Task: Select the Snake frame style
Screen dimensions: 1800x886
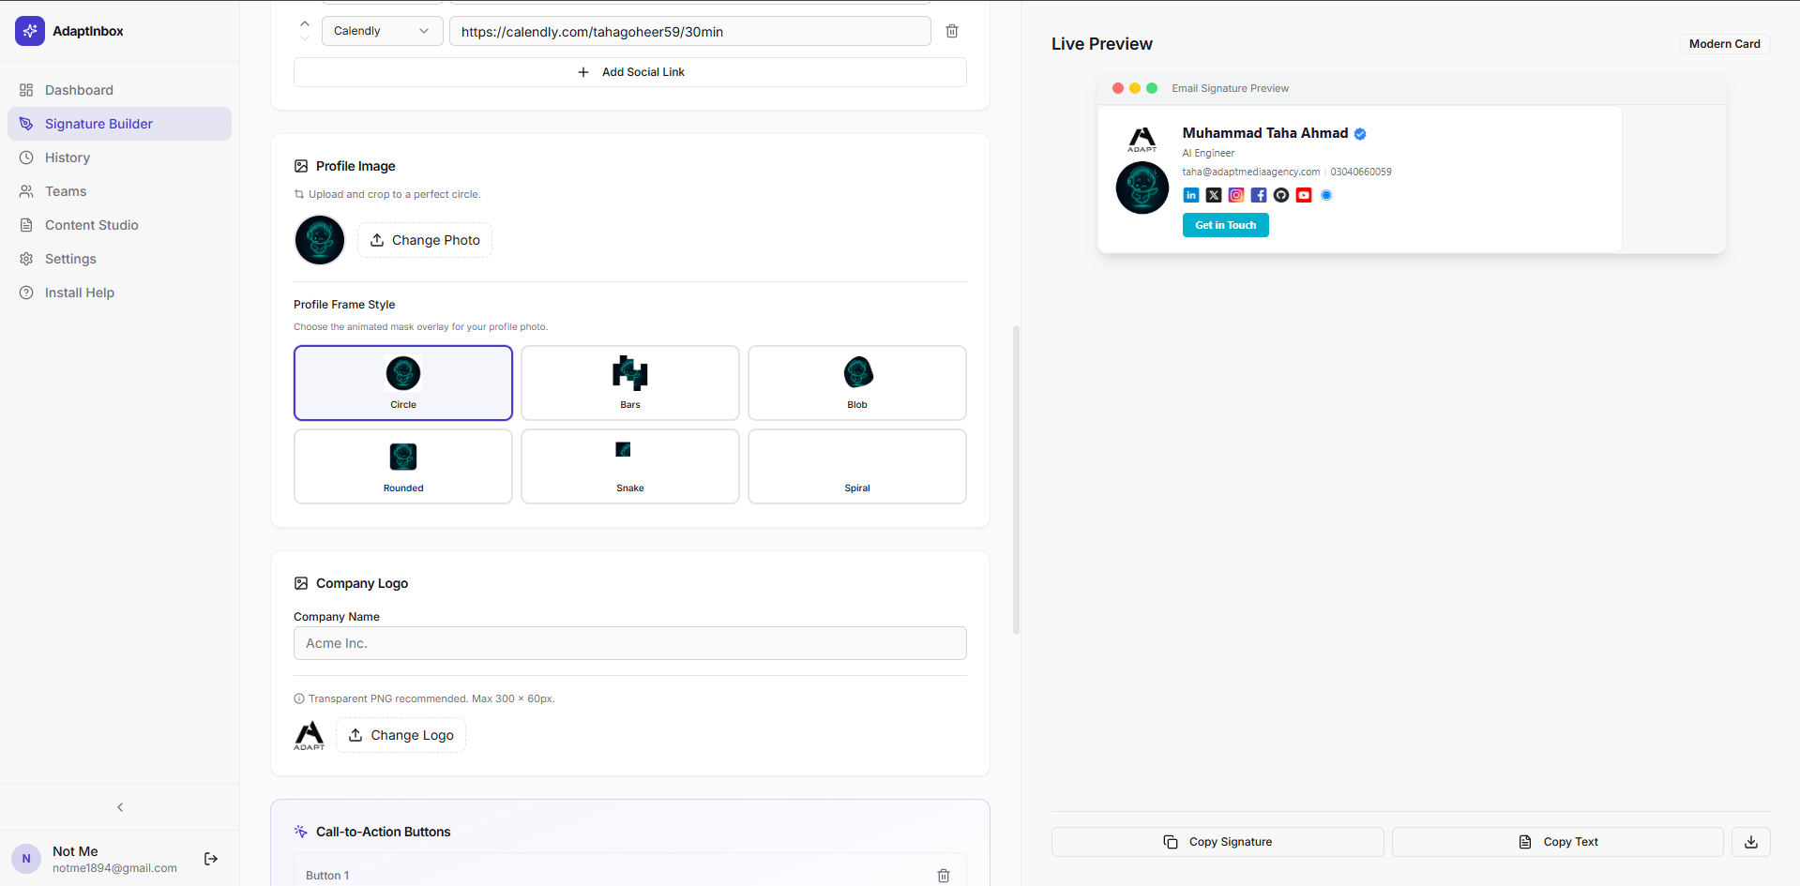Action: pos(630,466)
